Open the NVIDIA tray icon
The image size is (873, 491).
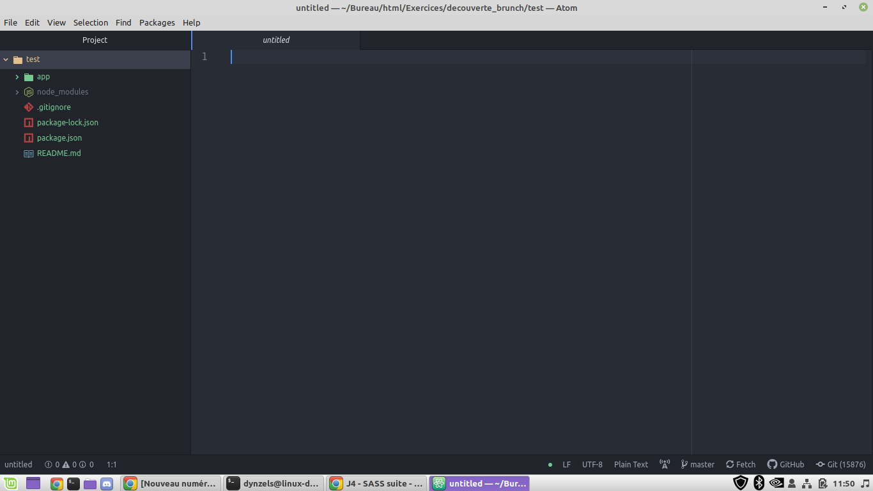pyautogui.click(x=776, y=483)
